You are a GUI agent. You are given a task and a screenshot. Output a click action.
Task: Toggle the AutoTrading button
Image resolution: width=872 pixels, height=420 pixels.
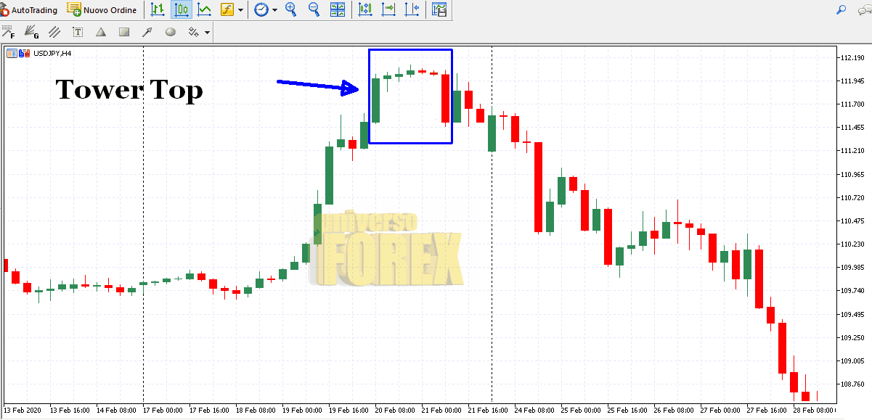tap(29, 10)
